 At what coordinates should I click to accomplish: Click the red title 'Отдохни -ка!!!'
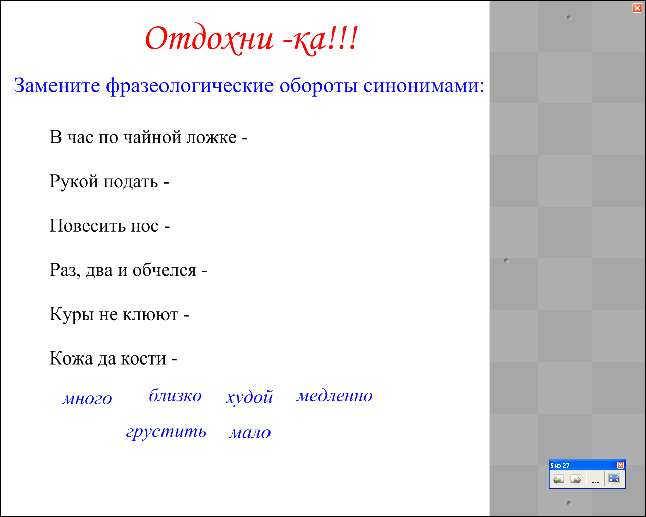pos(251,39)
